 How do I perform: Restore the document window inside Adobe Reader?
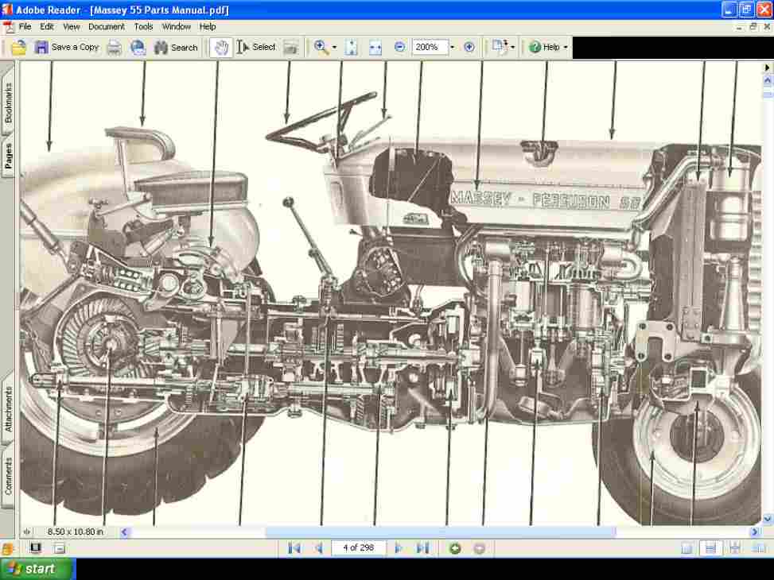coord(753,27)
